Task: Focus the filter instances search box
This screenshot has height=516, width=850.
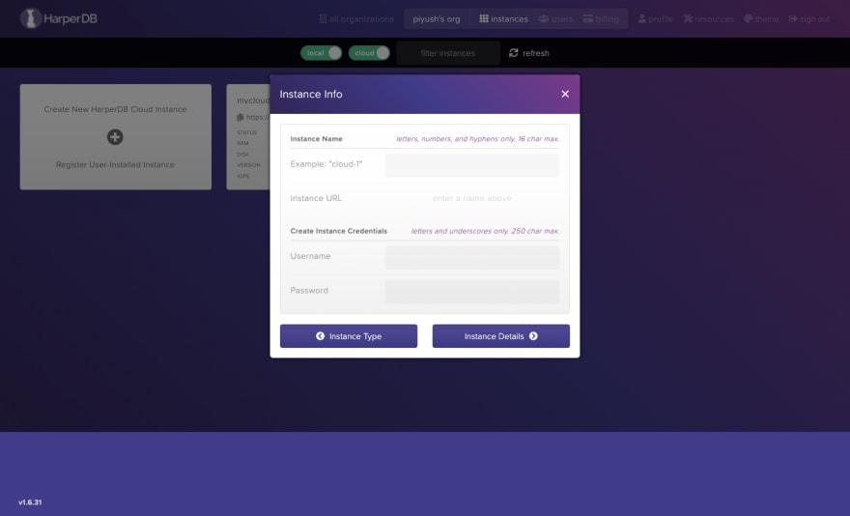Action: point(448,53)
